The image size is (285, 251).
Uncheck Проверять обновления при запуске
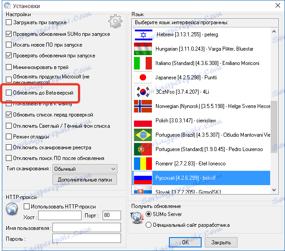coord(9,56)
